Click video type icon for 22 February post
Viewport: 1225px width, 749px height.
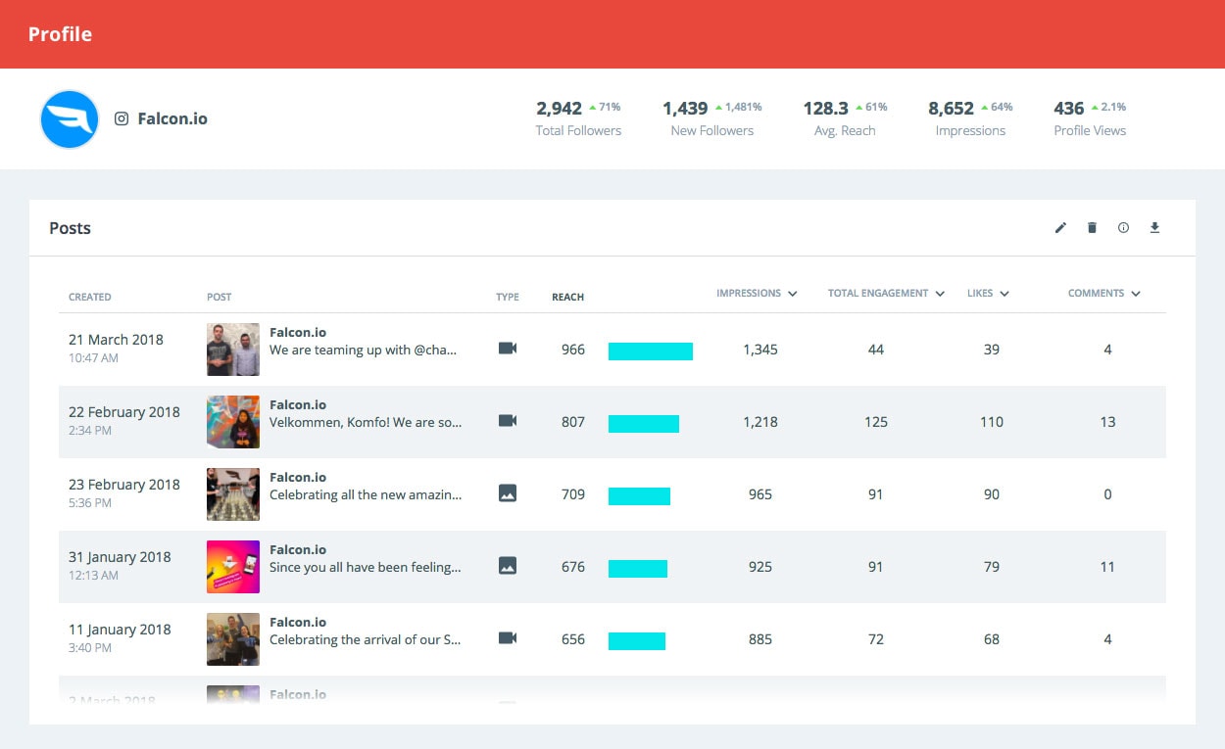(508, 421)
